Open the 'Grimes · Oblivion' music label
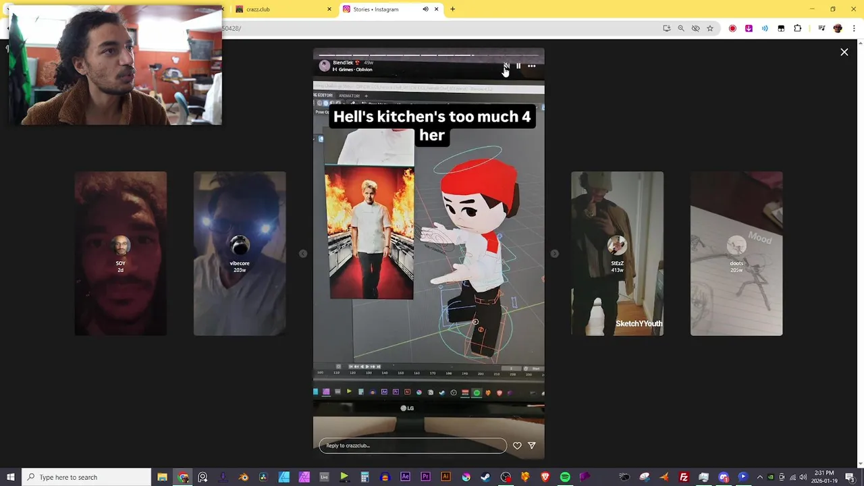Viewport: 864px width, 486px height. 352,70
